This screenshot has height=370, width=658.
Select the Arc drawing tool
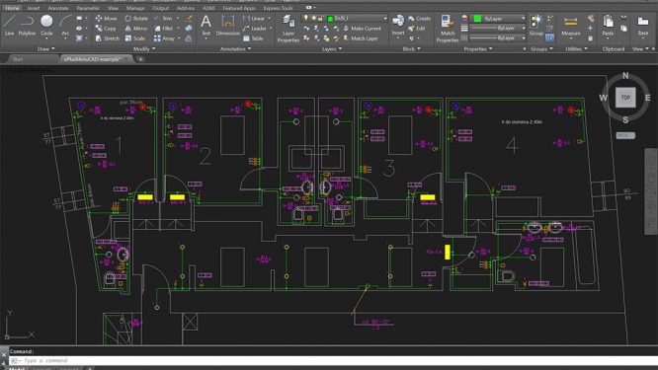[65, 25]
